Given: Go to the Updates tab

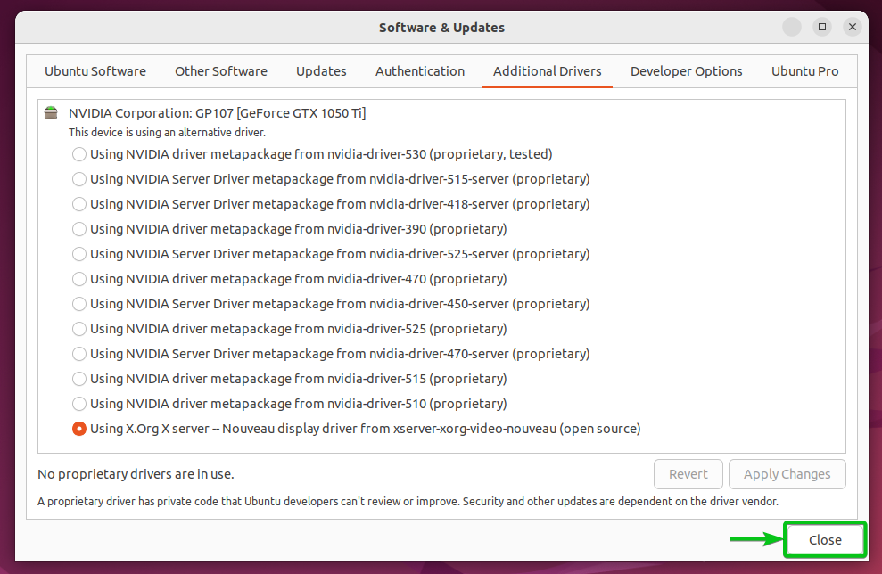Looking at the screenshot, I should [x=321, y=71].
